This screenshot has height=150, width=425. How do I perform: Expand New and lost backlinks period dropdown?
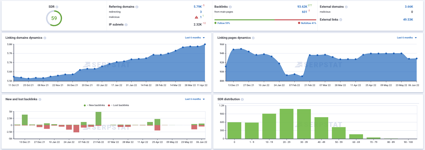click(x=195, y=99)
